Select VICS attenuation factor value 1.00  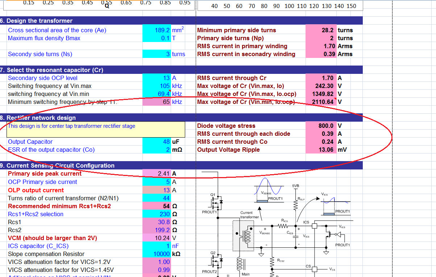coord(157,262)
